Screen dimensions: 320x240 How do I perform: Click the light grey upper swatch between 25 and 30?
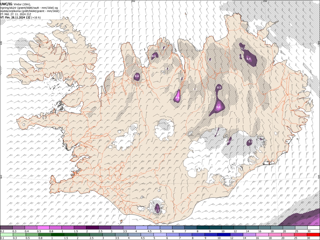301,227
